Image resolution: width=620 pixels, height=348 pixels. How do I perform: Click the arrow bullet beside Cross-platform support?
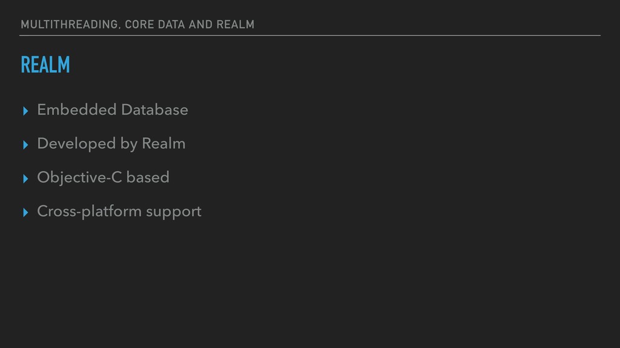(25, 213)
